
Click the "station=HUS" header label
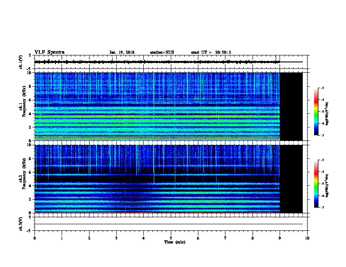[x=162, y=52]
